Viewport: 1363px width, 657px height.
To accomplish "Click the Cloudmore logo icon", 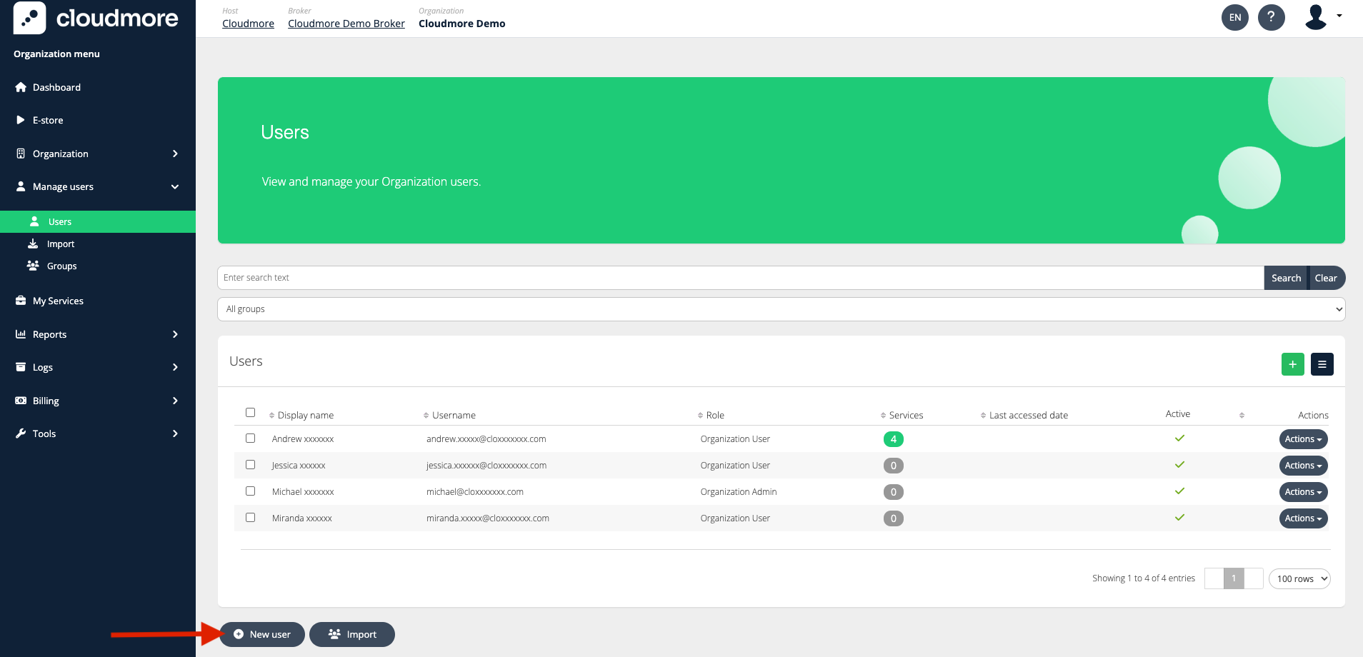I will pos(29,18).
